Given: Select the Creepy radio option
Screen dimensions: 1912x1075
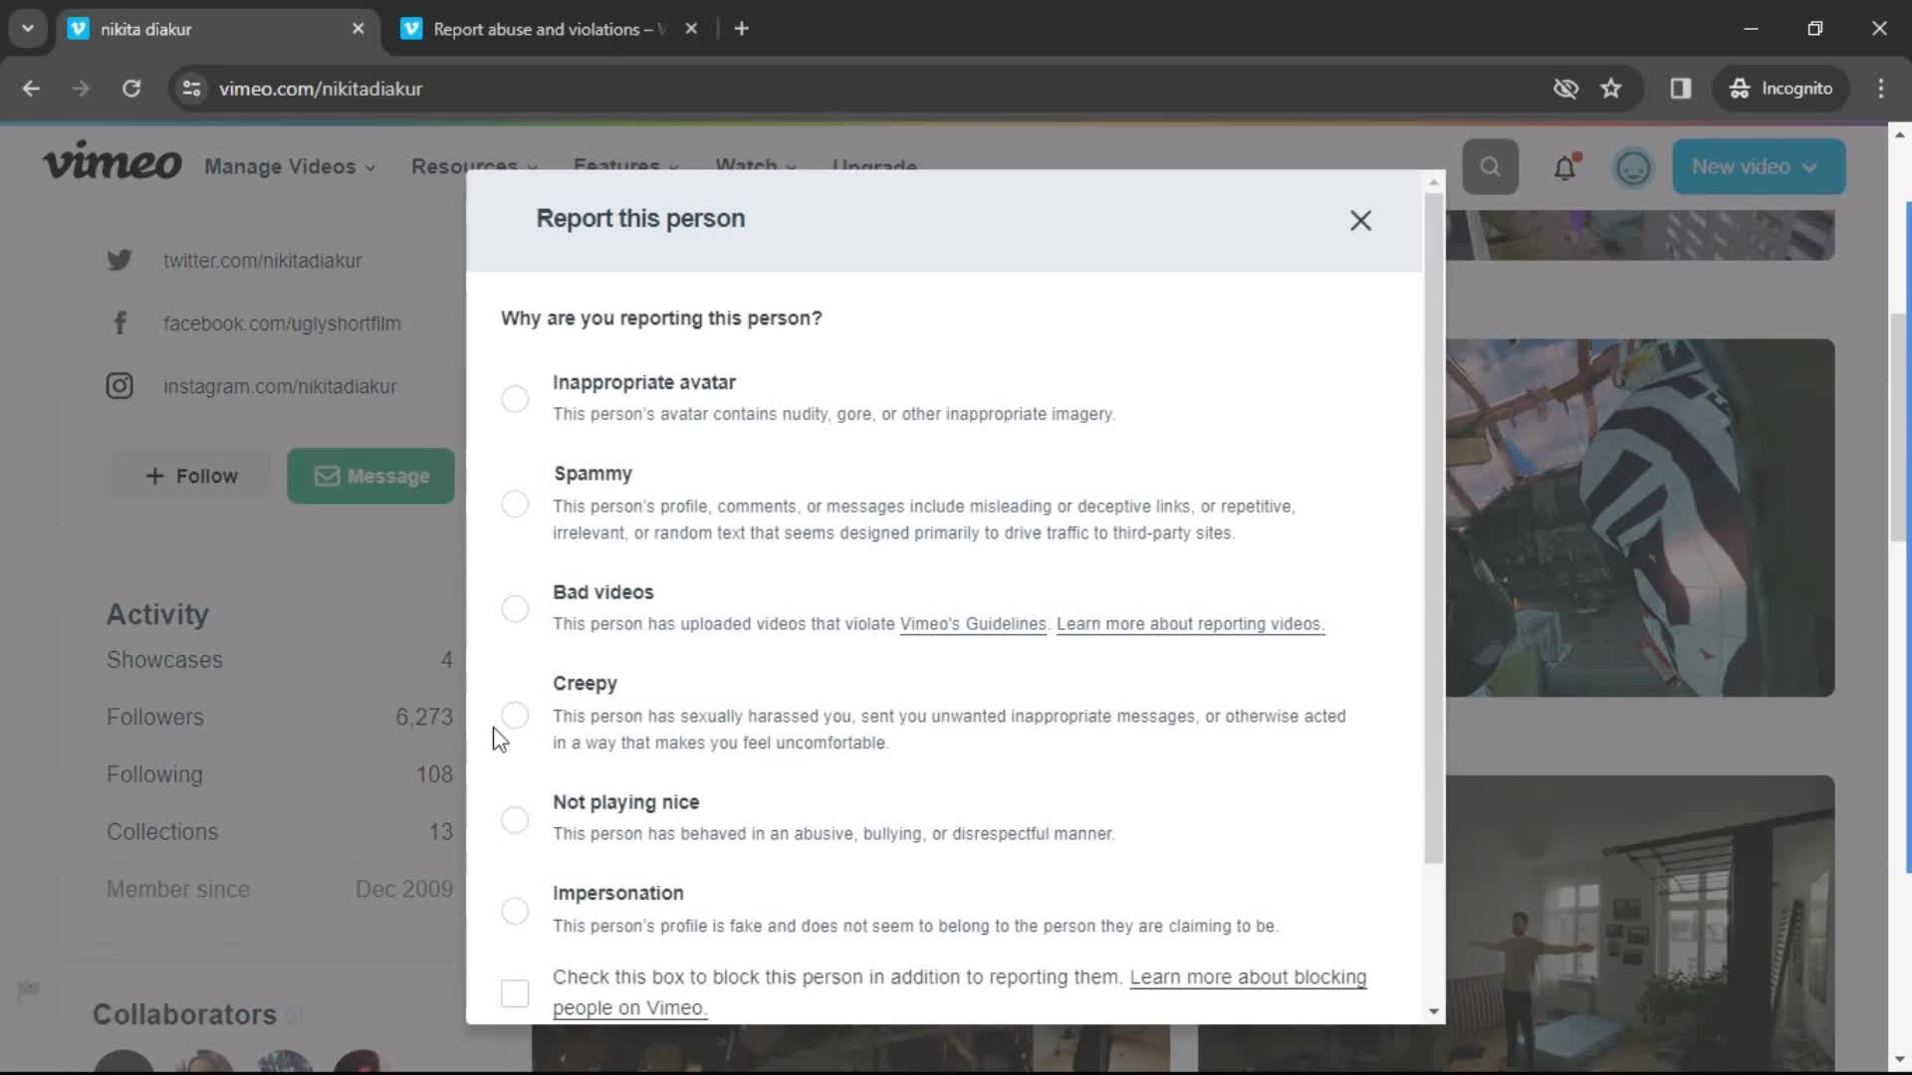Looking at the screenshot, I should (515, 715).
